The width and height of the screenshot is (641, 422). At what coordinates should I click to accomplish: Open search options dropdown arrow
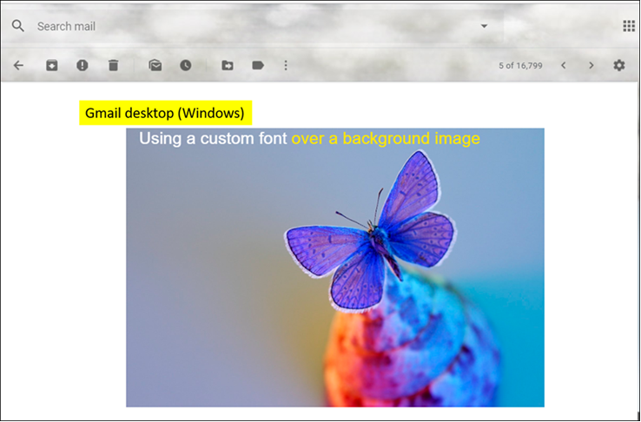click(484, 26)
